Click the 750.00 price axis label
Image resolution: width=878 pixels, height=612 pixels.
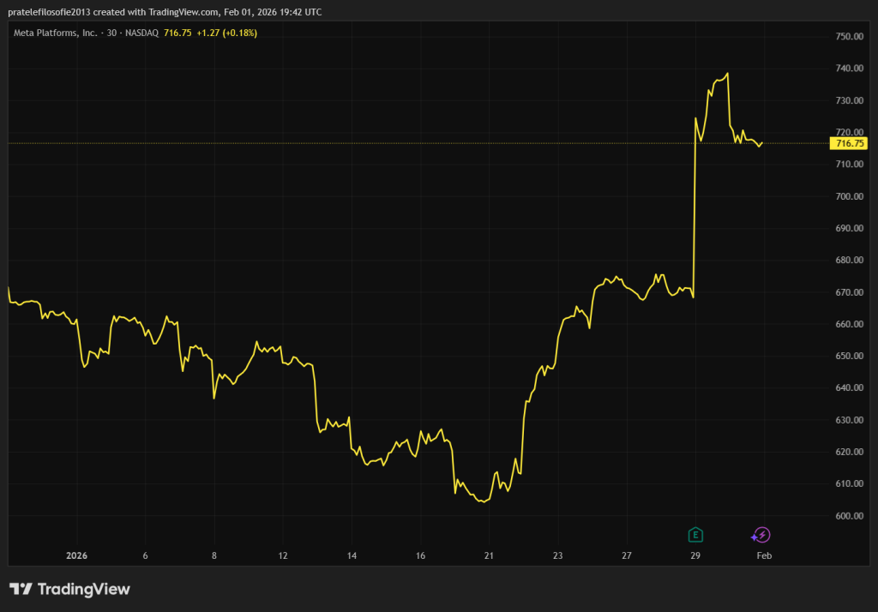(848, 37)
